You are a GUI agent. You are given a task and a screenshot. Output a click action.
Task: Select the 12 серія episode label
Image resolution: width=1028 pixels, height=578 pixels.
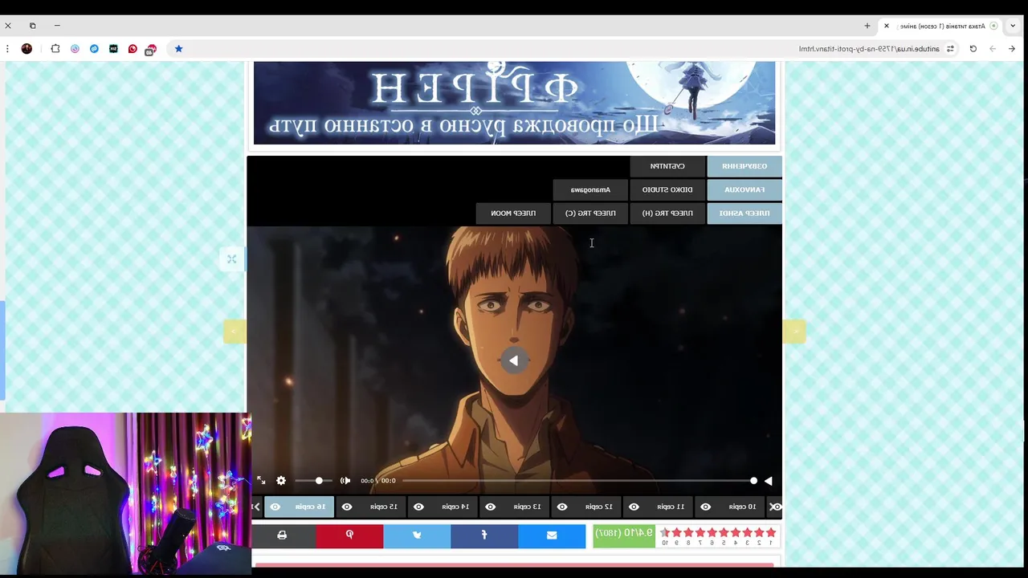(x=599, y=507)
